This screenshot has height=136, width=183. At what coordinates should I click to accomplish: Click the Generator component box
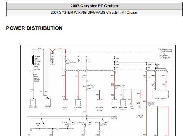[x=33, y=102]
